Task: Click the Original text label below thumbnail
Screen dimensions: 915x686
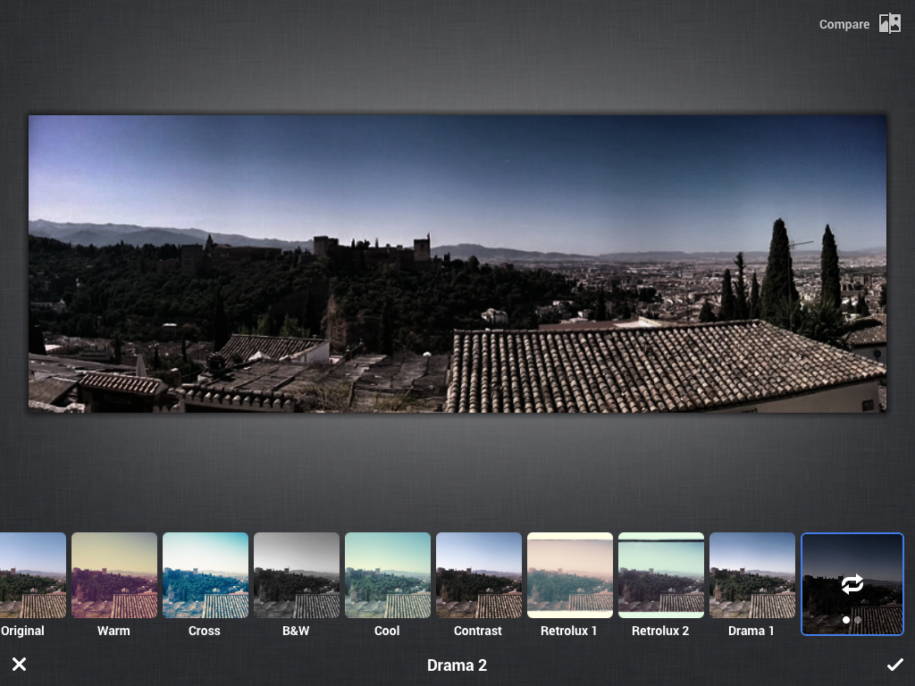Action: (23, 631)
